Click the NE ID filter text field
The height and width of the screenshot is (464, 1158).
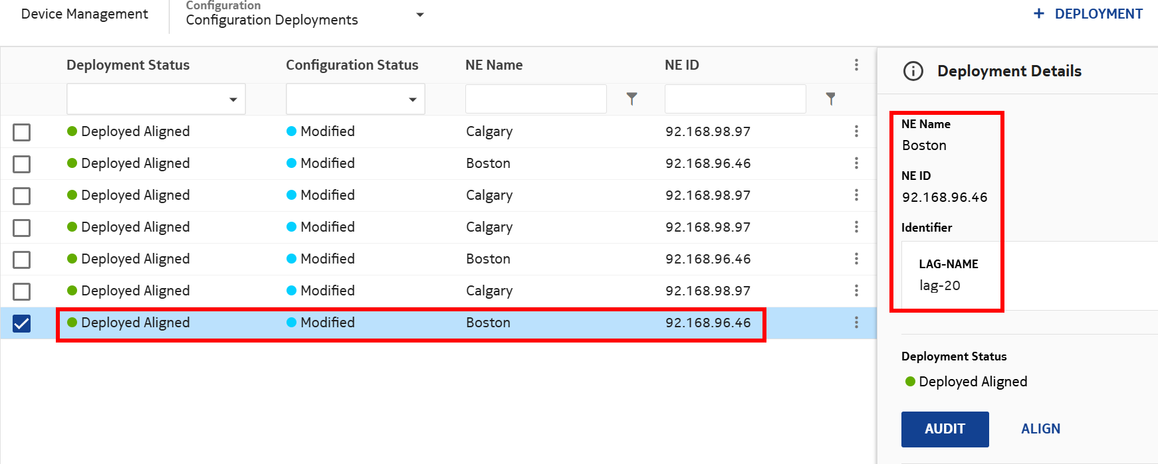(x=735, y=100)
